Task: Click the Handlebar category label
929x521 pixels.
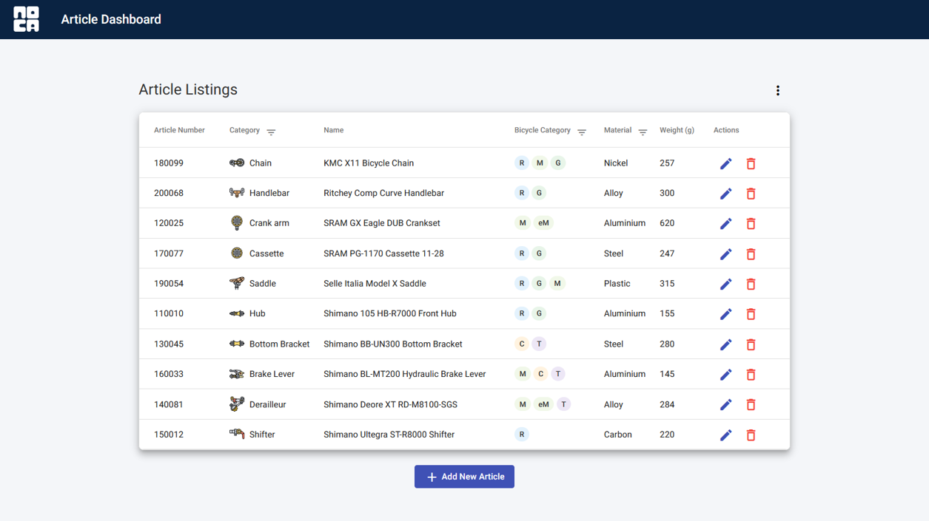Action: [x=269, y=193]
